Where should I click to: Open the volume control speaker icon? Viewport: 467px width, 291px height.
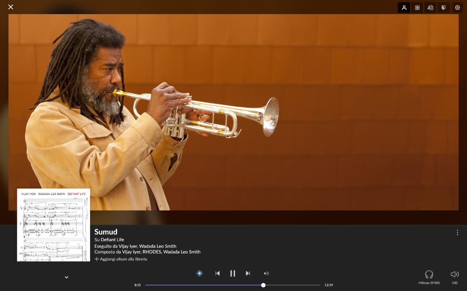[455, 275]
